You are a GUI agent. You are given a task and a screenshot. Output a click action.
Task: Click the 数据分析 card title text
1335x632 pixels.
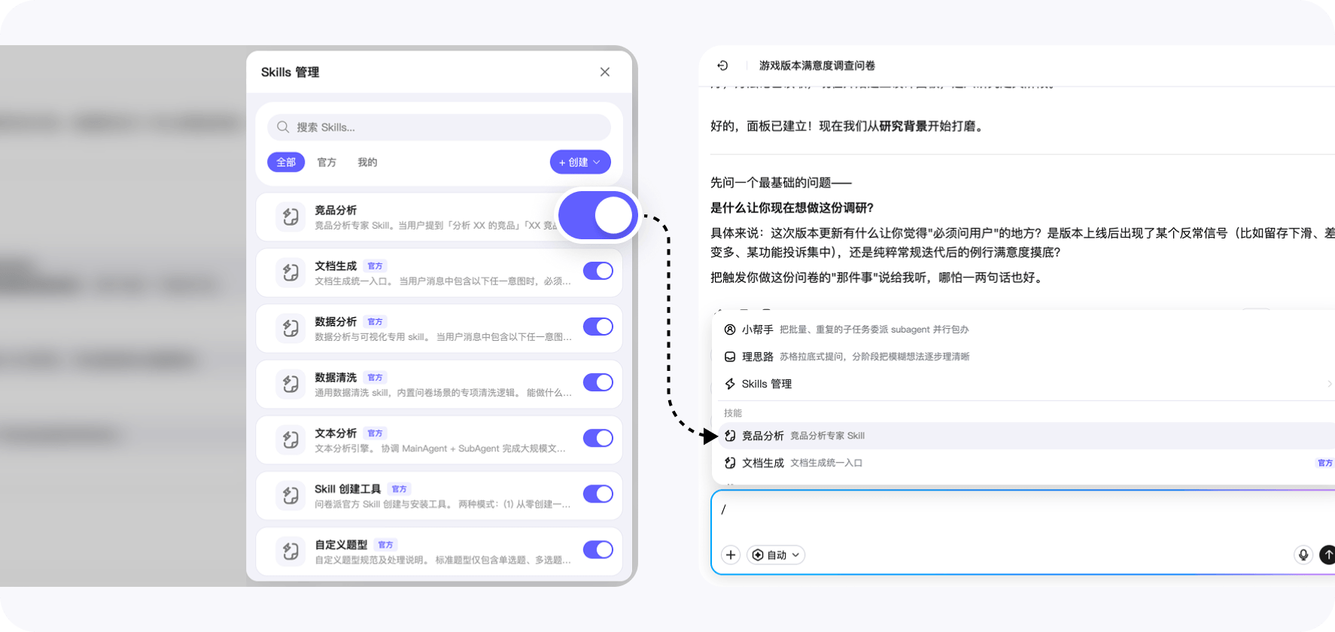(x=336, y=321)
